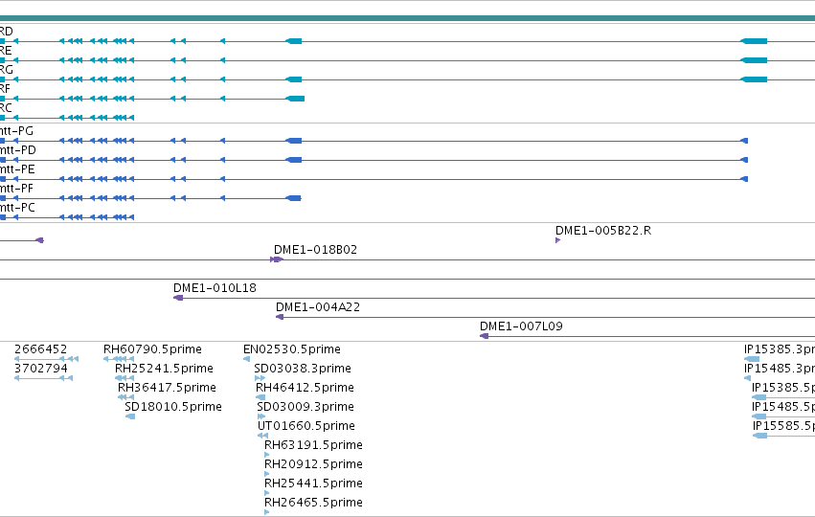The width and height of the screenshot is (815, 517).
Task: Click the RD transcript label
Action: click(x=7, y=32)
